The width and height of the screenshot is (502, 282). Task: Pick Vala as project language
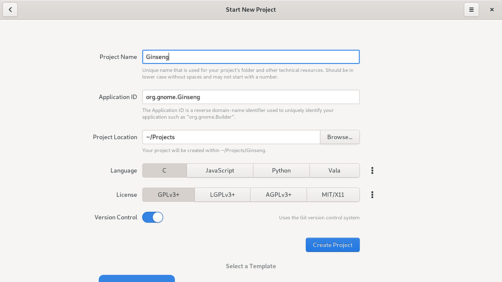pyautogui.click(x=334, y=170)
